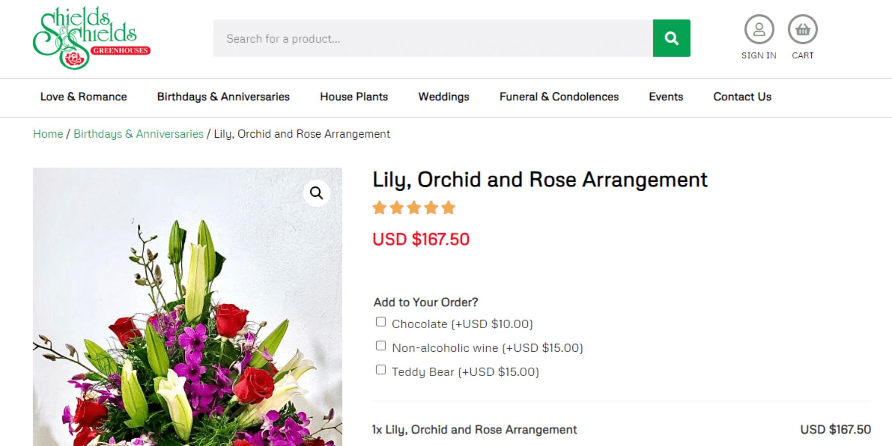This screenshot has width=892, height=446.
Task: Open the Sign In account icon
Action: coord(759,30)
